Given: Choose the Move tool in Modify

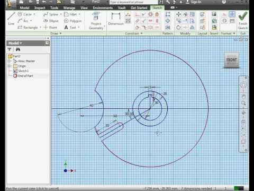Looking at the screenshot, I should point(178,14).
